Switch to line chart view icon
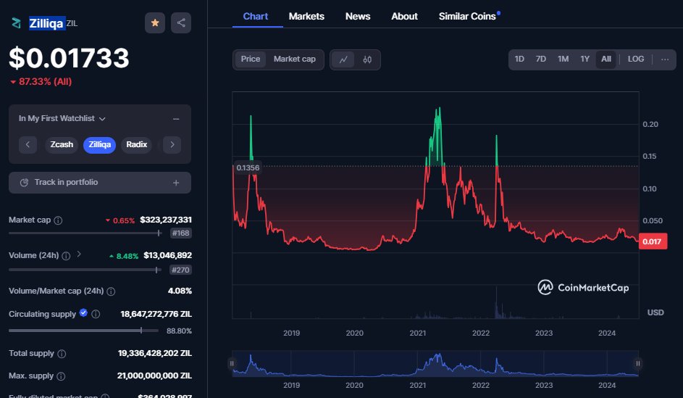 tap(343, 59)
